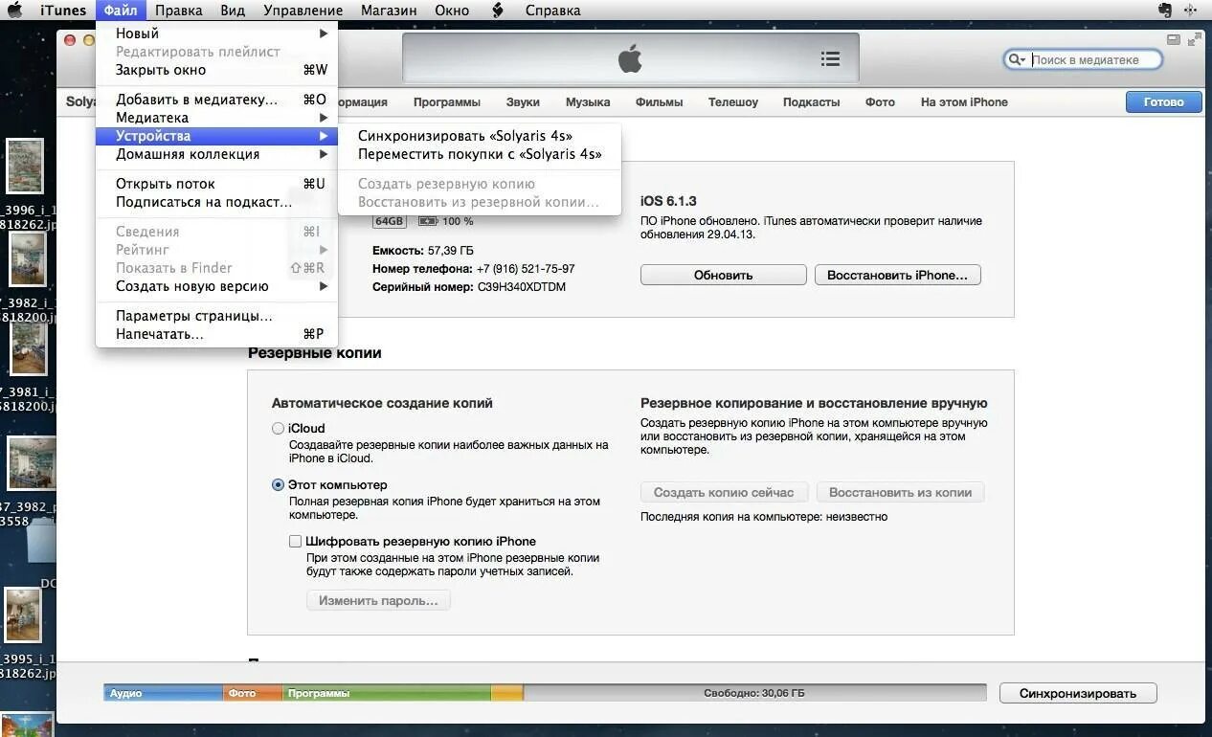Open the Up Next list icon
This screenshot has height=737, width=1212.
[830, 59]
